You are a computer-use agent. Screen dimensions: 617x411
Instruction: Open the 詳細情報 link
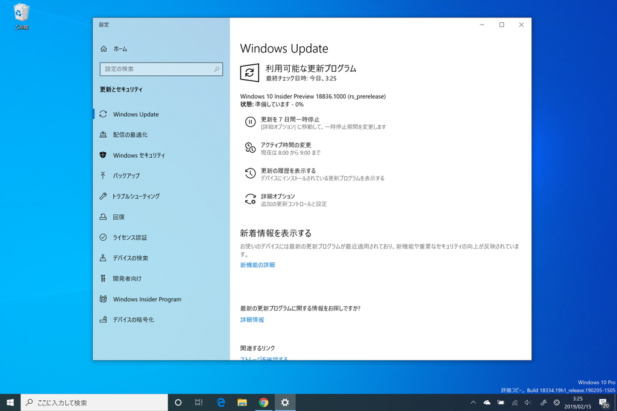tap(251, 320)
